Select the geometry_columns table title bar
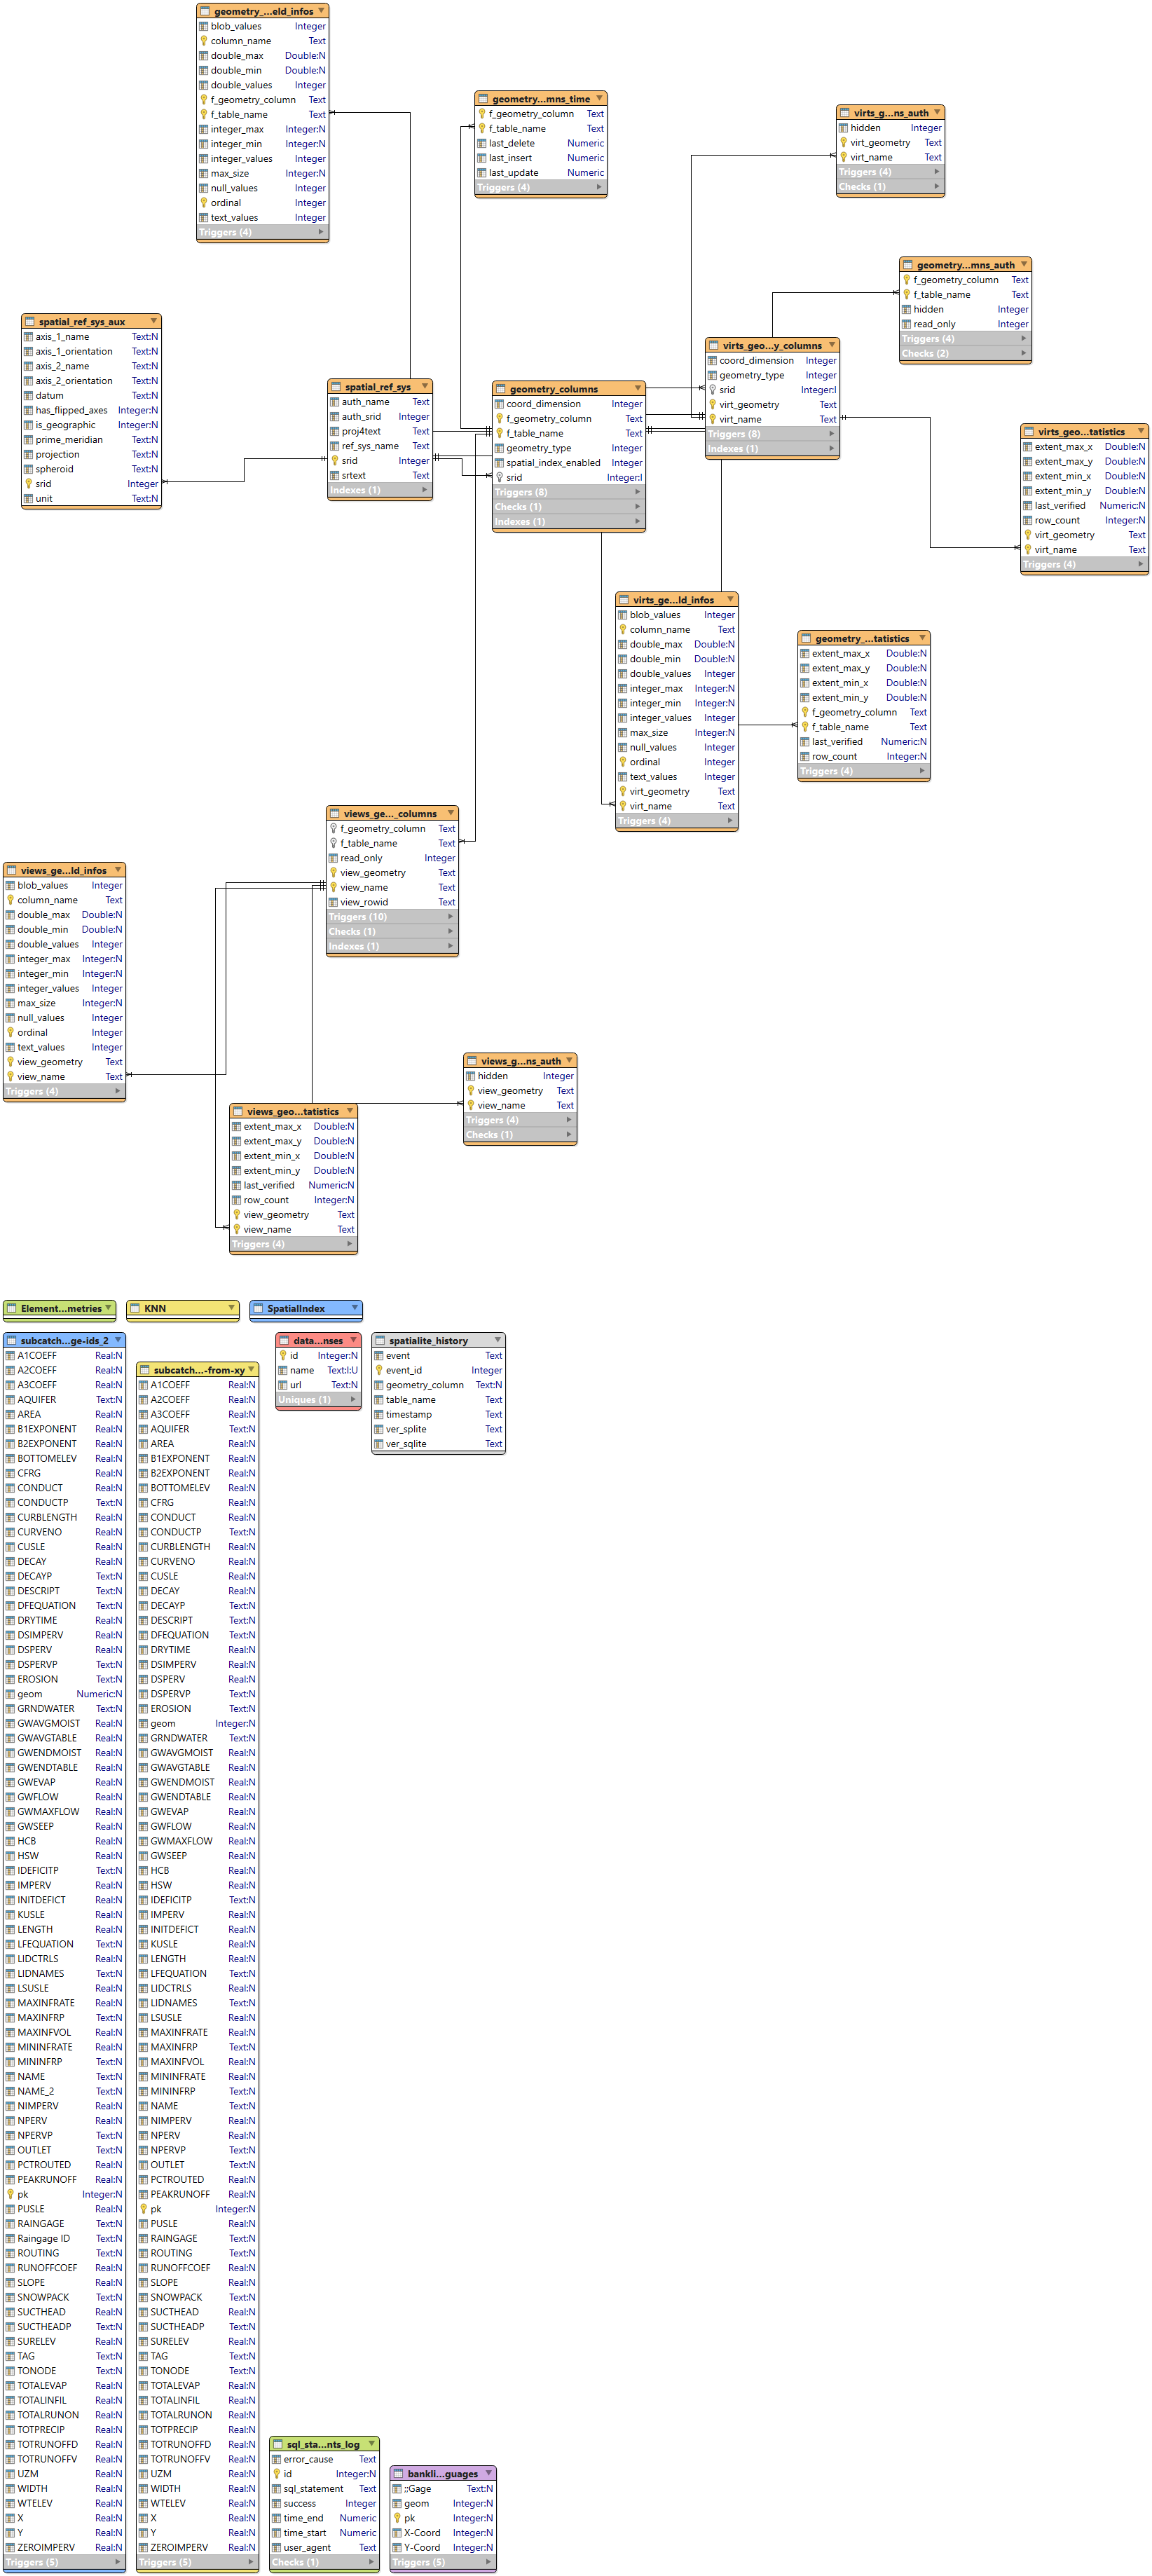The height and width of the screenshot is (2576, 1152). pyautogui.click(x=569, y=388)
